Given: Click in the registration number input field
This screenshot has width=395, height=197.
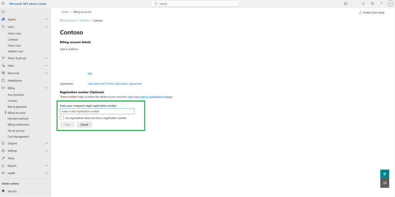Looking at the screenshot, I should 97,111.
